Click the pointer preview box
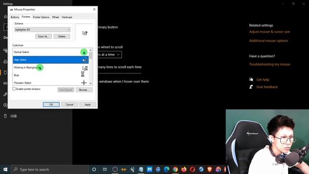309x174 pixels. pyautogui.click(x=84, y=32)
